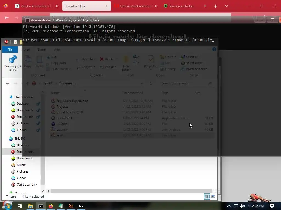Open the browser tab list dropdown

227,6
